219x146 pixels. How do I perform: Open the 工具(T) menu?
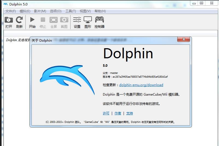coord(71,11)
